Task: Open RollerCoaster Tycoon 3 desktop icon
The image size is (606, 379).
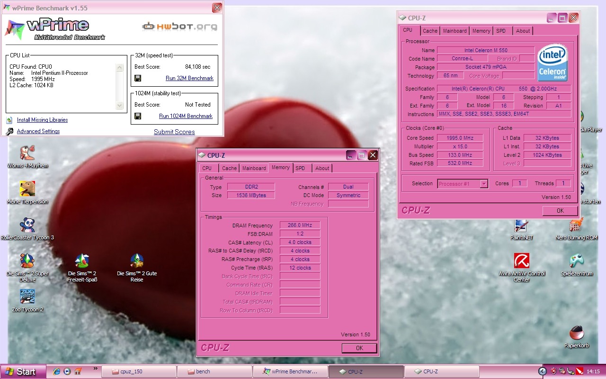Action: (27, 225)
